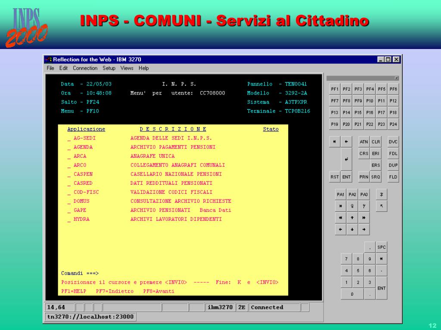This screenshot has height=330, width=441.
Task: Click the tn3270://localhost:23000 address field
Action: point(90,317)
